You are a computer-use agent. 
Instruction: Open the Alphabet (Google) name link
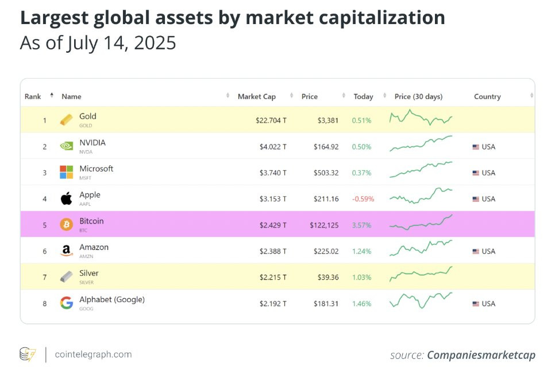112,300
